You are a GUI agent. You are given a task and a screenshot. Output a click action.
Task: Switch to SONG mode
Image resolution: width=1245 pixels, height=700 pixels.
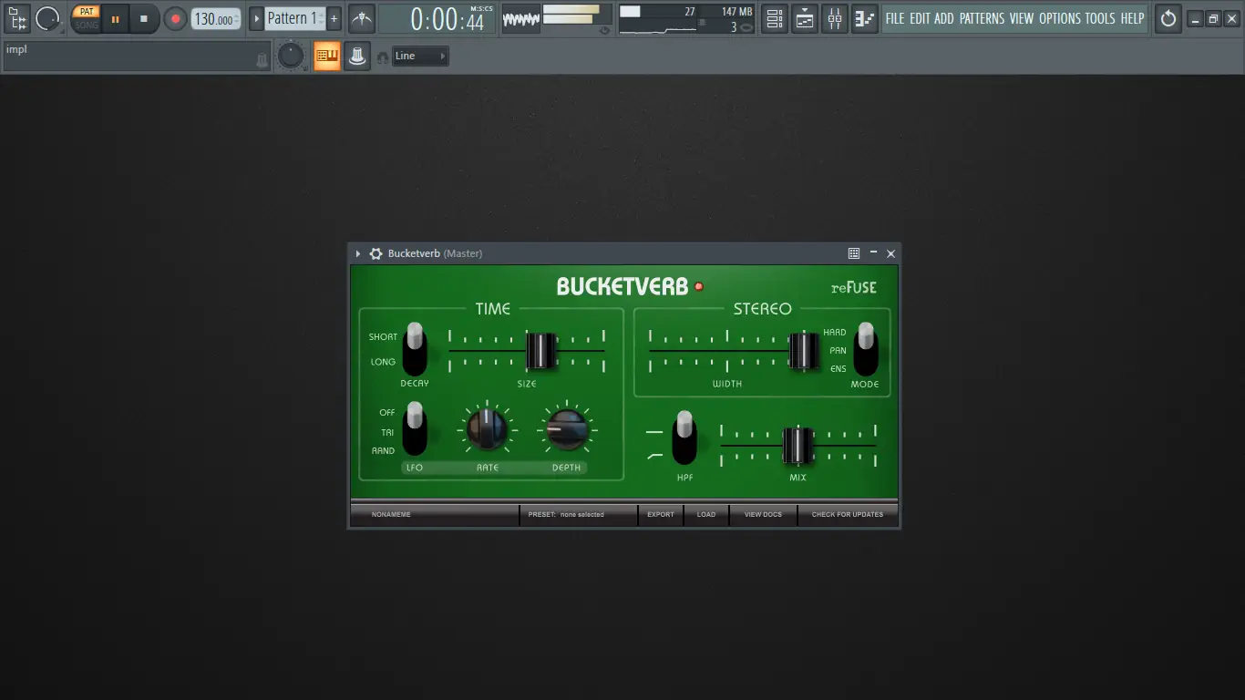click(x=87, y=25)
